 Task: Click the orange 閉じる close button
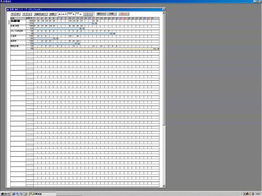(x=124, y=14)
